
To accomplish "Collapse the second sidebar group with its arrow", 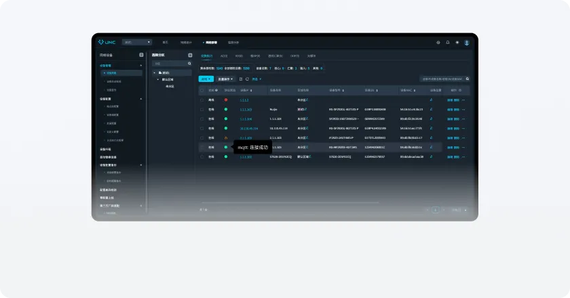I will pyautogui.click(x=141, y=99).
